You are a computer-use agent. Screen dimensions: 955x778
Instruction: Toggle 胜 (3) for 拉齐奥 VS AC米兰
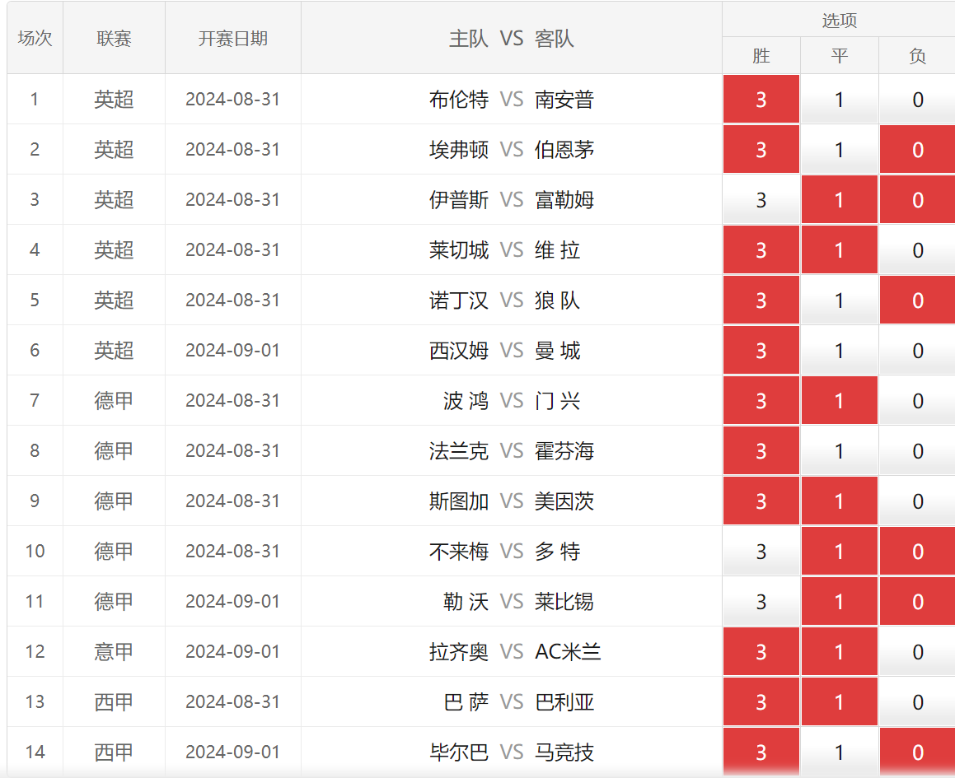(761, 651)
